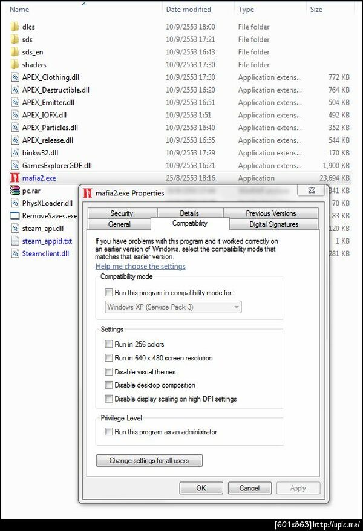Click the binkw32.dll file icon
Viewport: 363px width, 531px height.
click(x=15, y=153)
